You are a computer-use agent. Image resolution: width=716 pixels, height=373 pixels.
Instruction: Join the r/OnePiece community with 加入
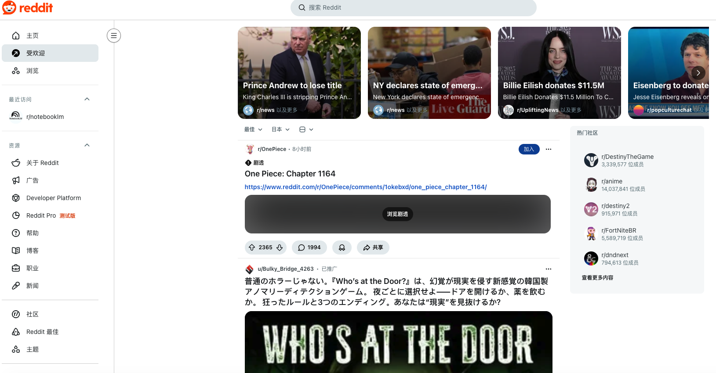pos(529,149)
